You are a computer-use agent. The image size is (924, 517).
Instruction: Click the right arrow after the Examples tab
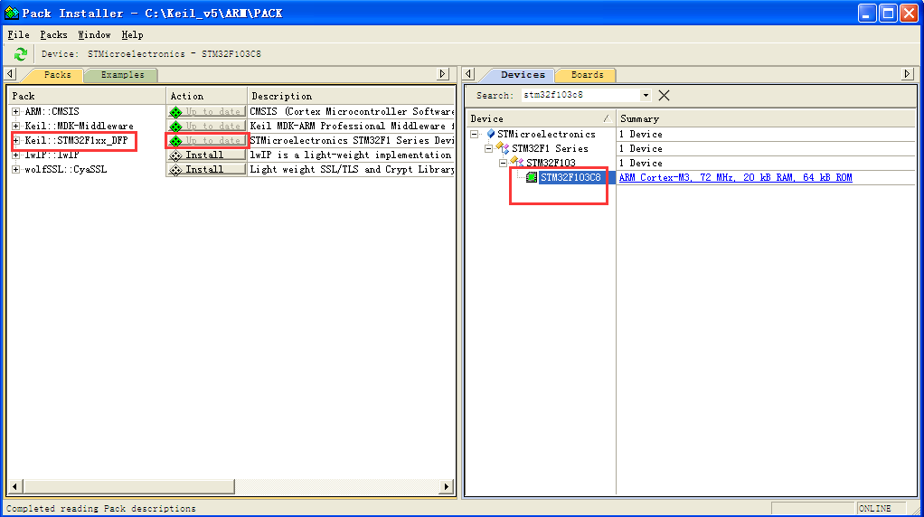442,74
